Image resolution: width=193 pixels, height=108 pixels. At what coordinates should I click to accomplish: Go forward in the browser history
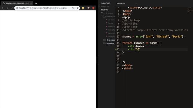pos(7,8)
